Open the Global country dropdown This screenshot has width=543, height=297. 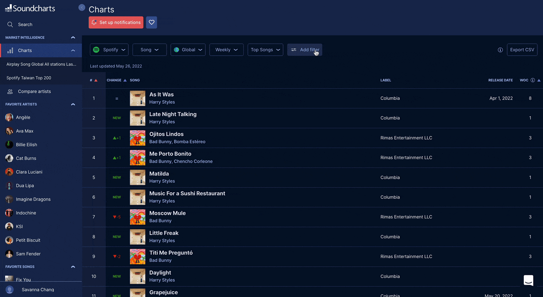point(188,50)
